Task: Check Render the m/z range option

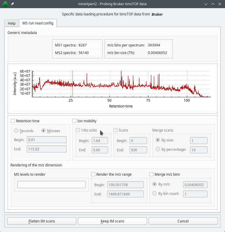Action: point(93,174)
